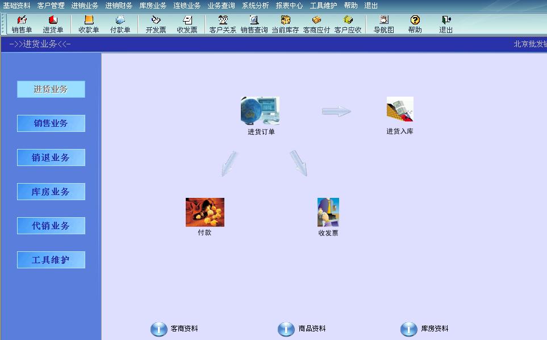547x340 pixels.
Task: Select 销售业务 in the left sidebar
Action: 51,123
